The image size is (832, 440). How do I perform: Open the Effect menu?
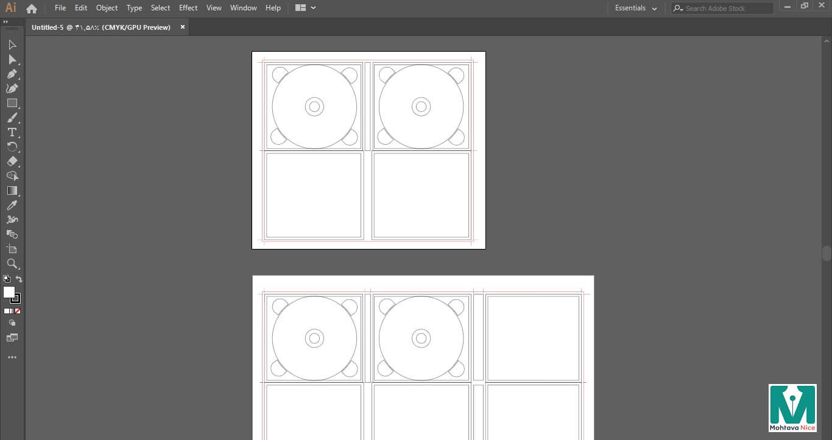pyautogui.click(x=188, y=8)
